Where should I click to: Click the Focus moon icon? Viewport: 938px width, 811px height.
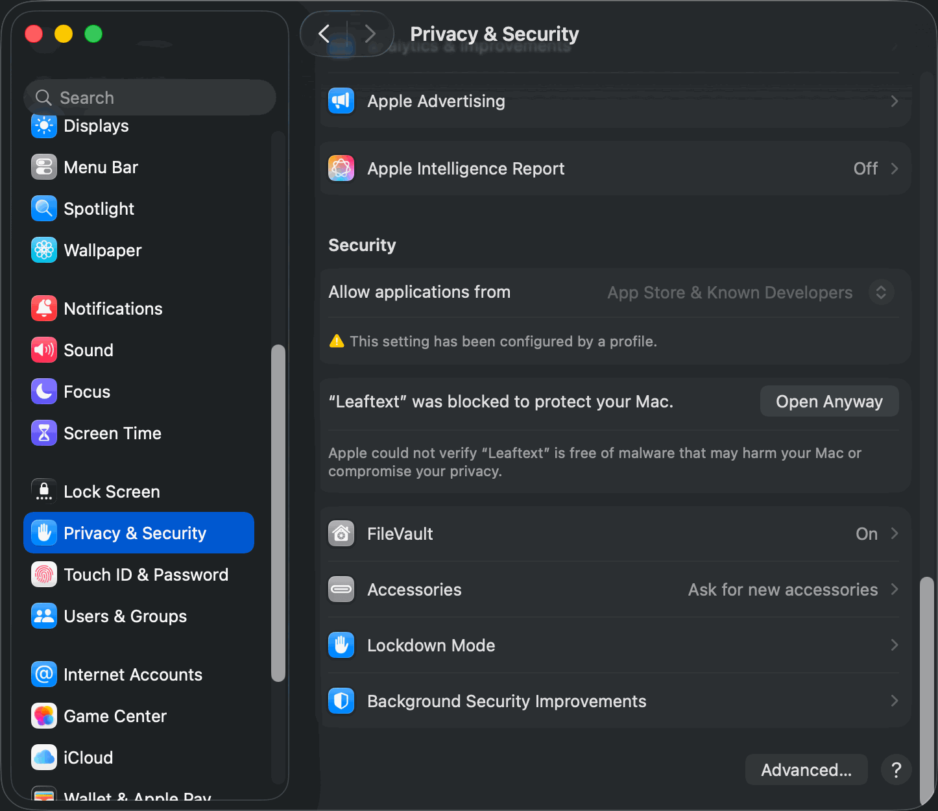[x=44, y=392]
